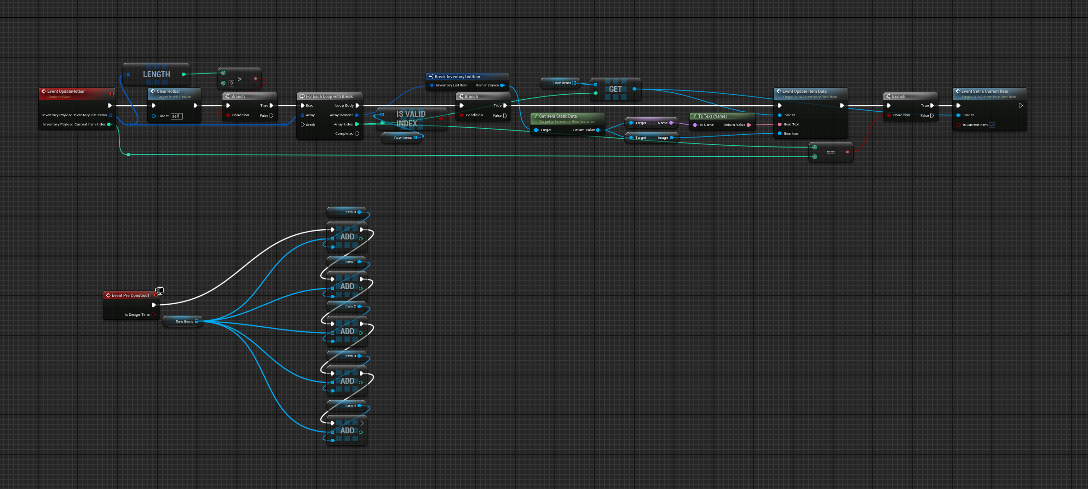Select the LENGTH array node
Viewport: 1088px width, 489px height.
click(x=156, y=74)
